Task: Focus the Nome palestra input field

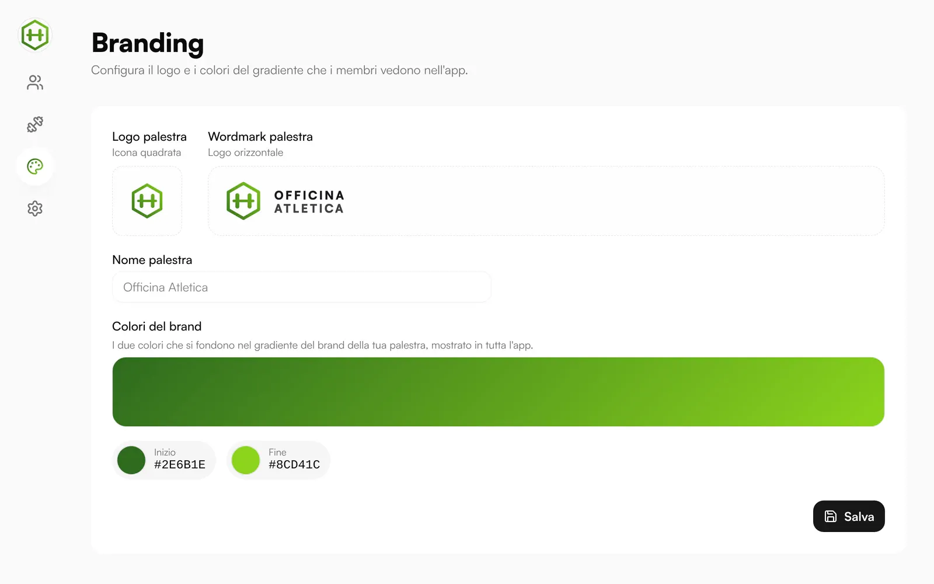Action: click(x=301, y=287)
